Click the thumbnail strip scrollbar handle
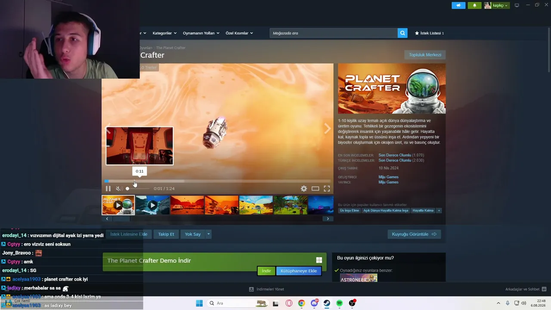This screenshot has width=551, height=310. click(121, 219)
